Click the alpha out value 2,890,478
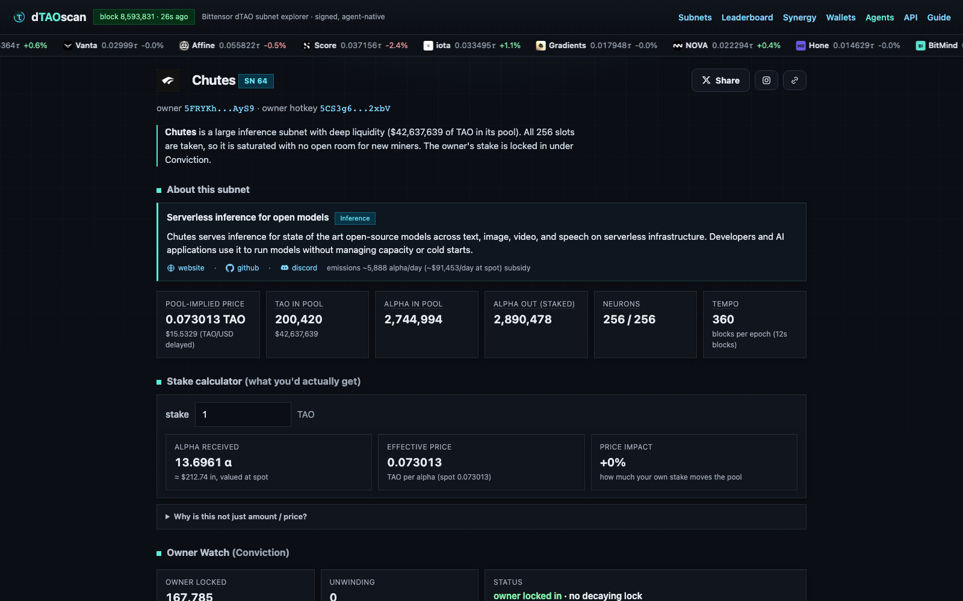The height and width of the screenshot is (601, 963). [522, 320]
